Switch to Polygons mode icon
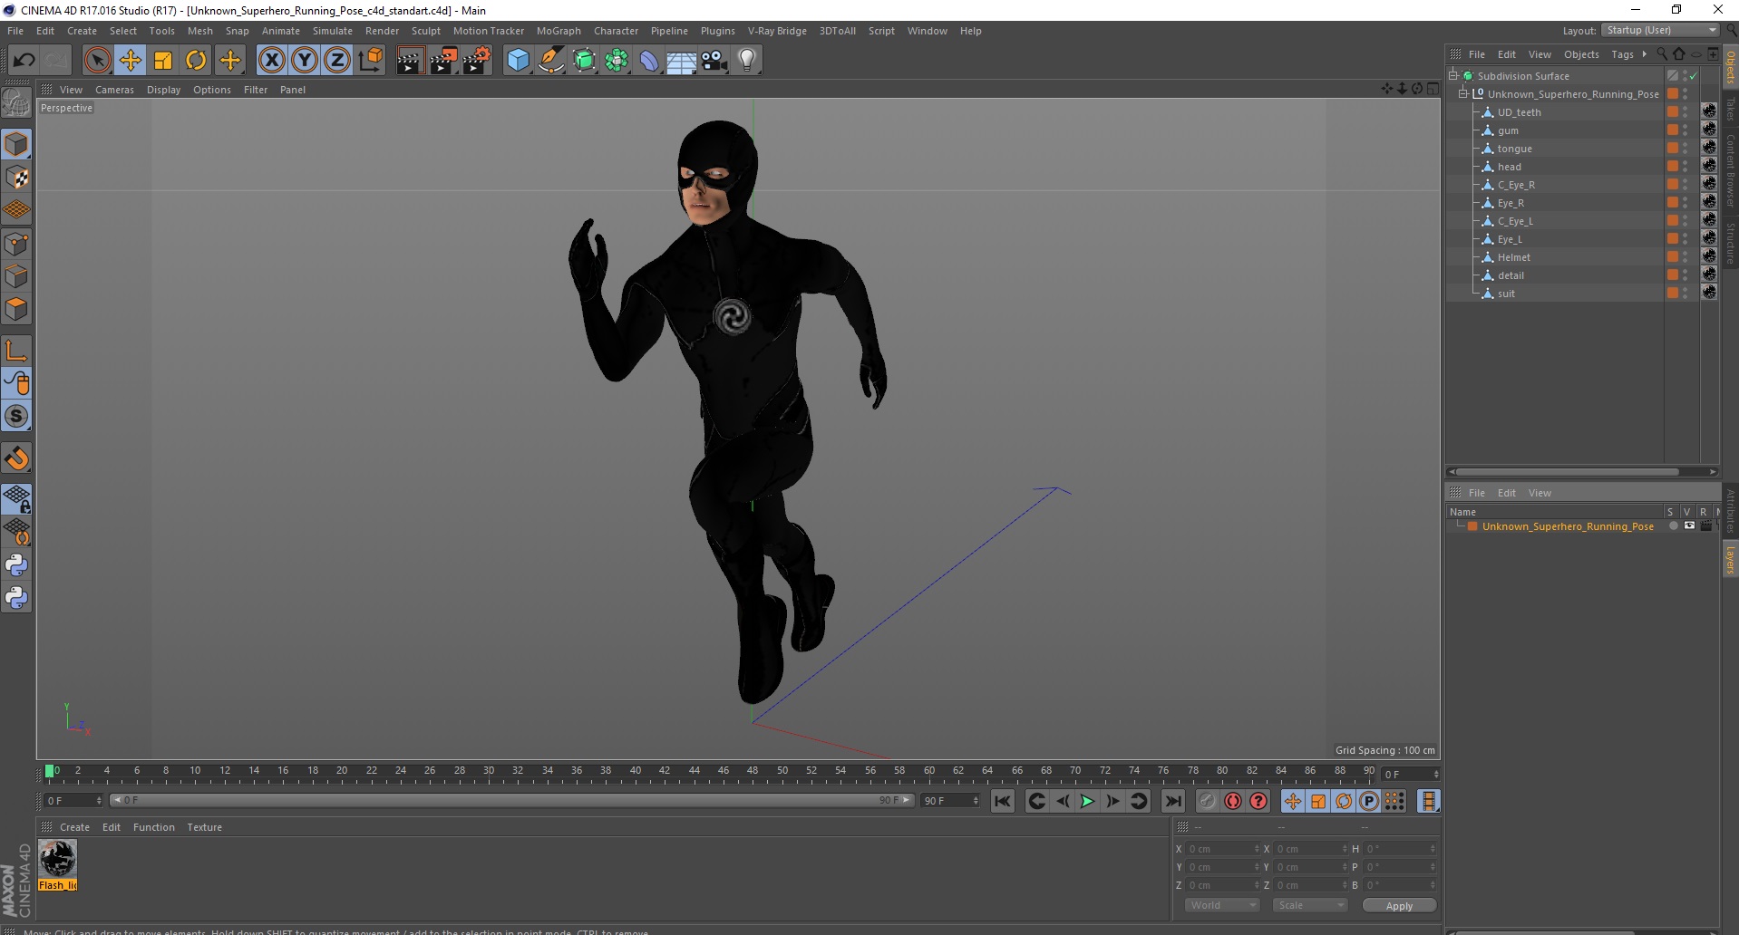Viewport: 1739px width, 935px height. point(16,309)
